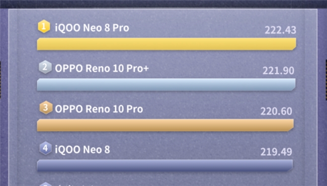
Task: Select the iQOO Neo 8 label
Action: [x=83, y=149]
